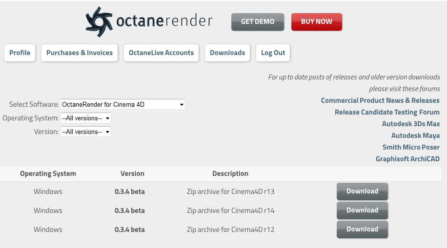Screen dimensions: 447x248
Task: Click the Log Out tab
Action: coord(273,53)
